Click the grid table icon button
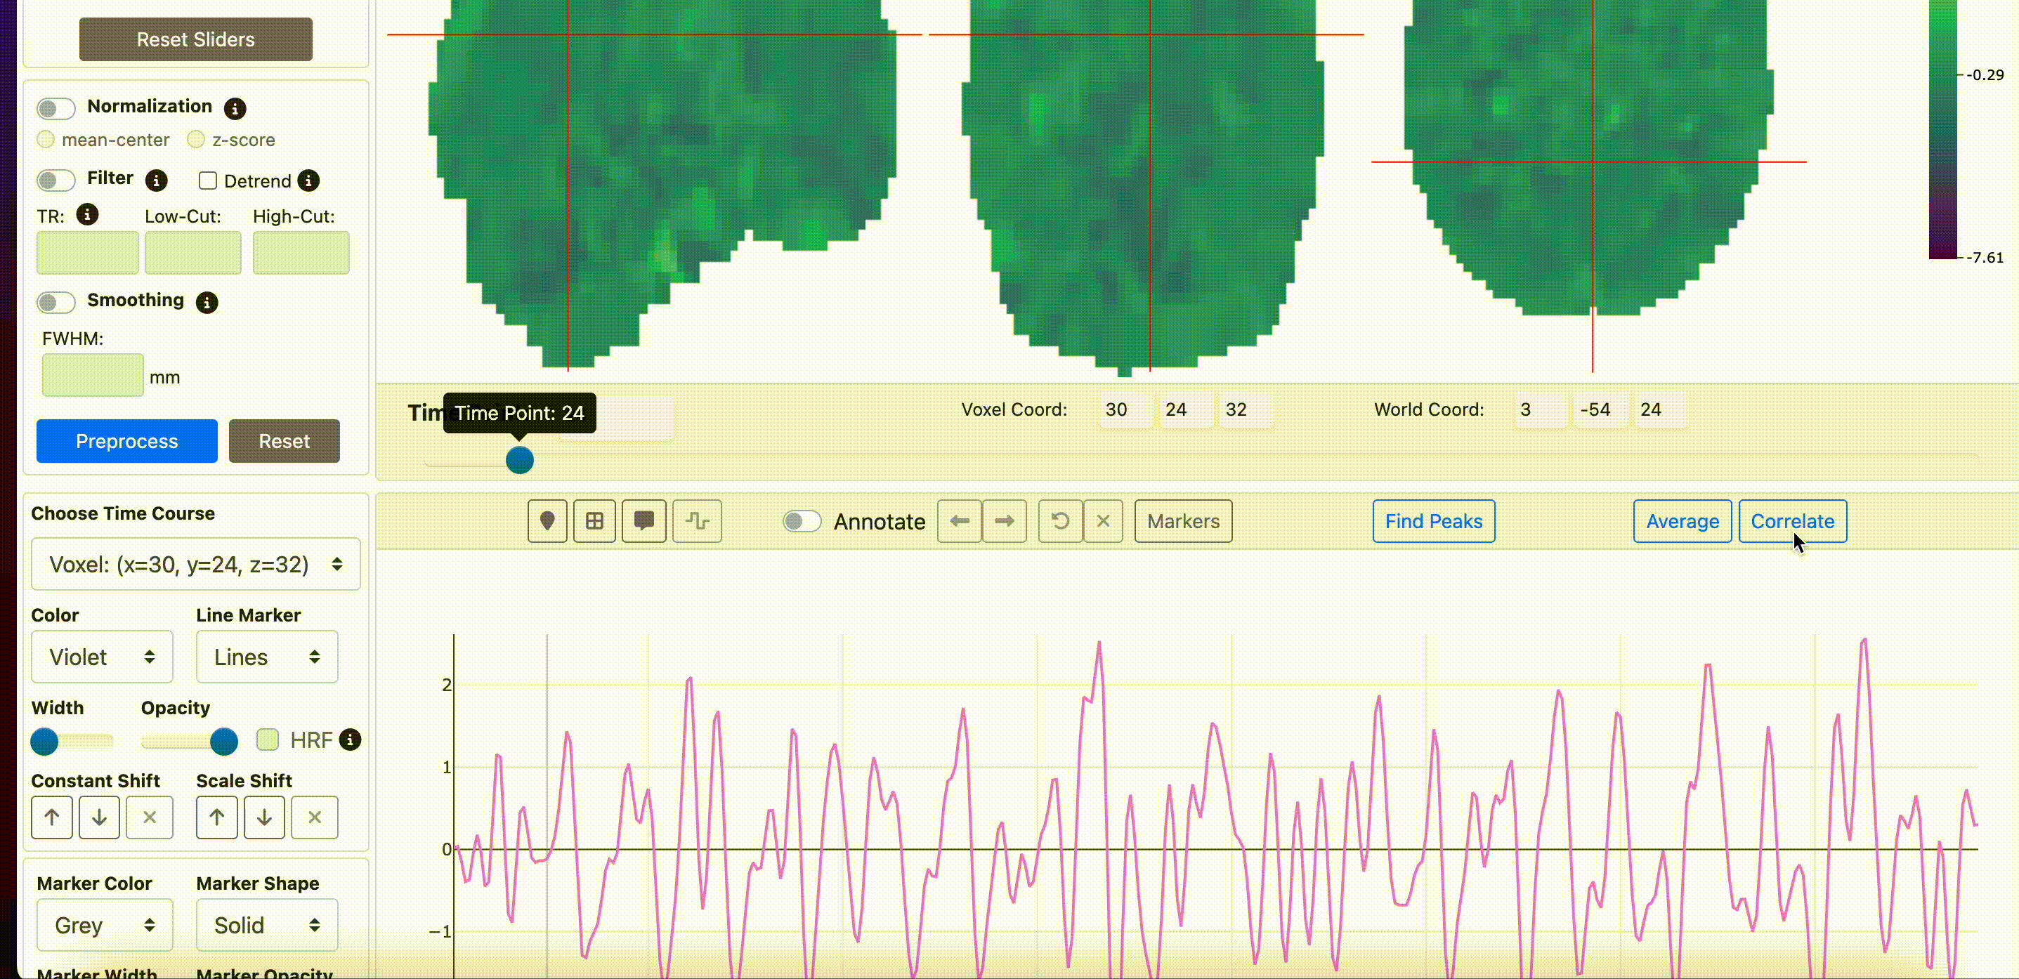Viewport: 2019px width, 979px height. coord(595,521)
